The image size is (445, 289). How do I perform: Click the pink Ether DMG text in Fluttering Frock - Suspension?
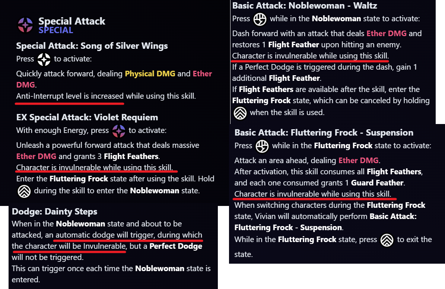point(359,161)
